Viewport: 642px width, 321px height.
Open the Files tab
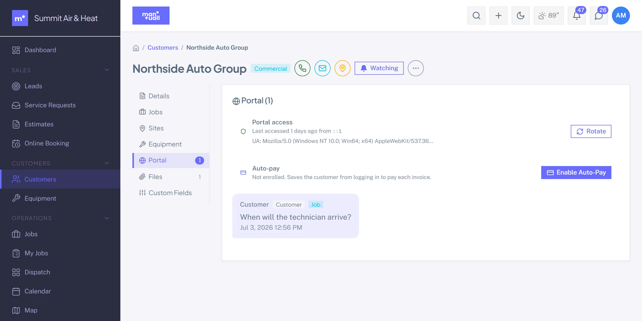(171, 177)
